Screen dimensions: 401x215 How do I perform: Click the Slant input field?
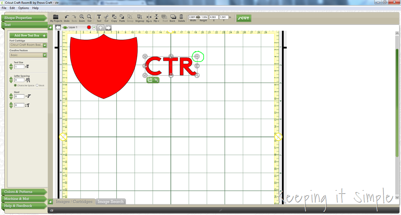coord(19,96)
